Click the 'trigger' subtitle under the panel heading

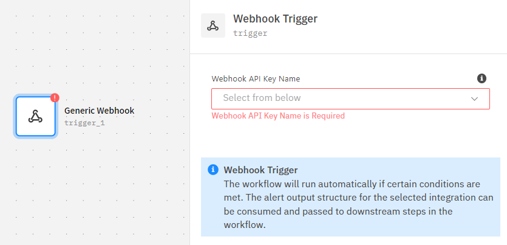click(250, 33)
